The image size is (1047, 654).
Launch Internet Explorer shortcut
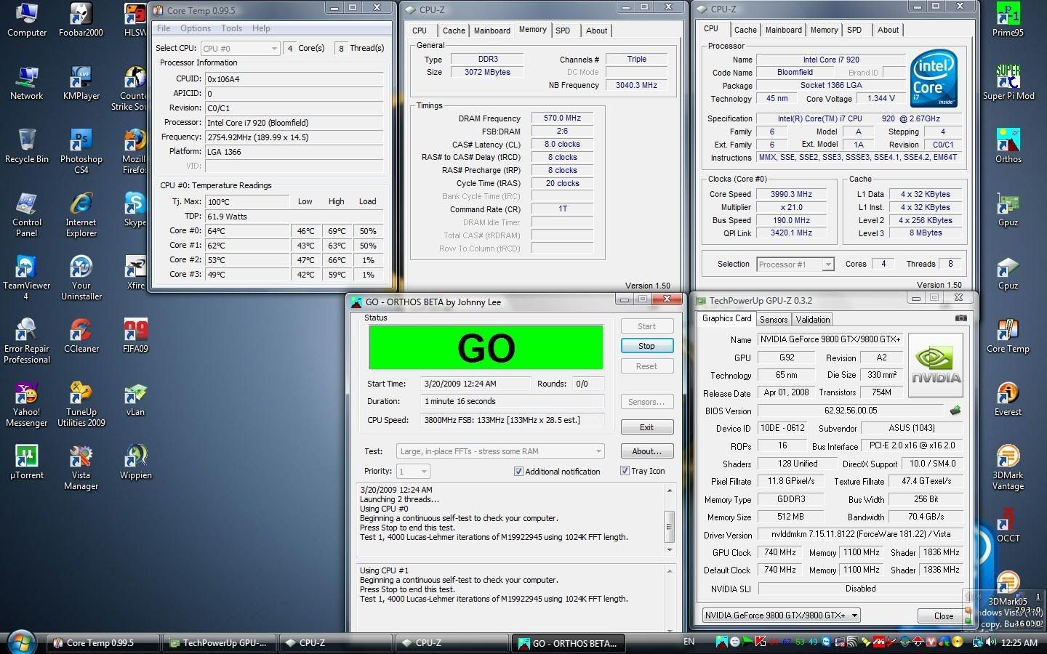81,214
